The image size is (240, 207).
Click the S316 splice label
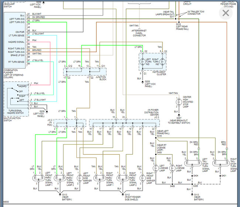(x=160, y=136)
